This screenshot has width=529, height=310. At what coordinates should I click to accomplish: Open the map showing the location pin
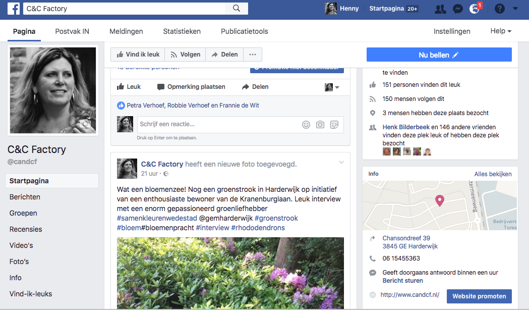pyautogui.click(x=440, y=205)
